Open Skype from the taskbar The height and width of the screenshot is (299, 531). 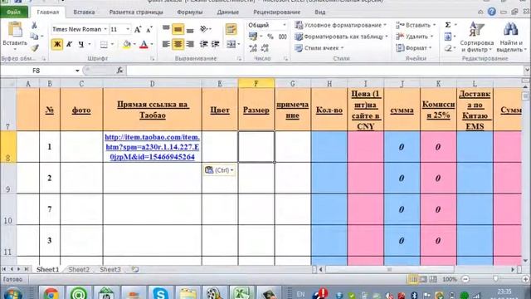click(160, 293)
